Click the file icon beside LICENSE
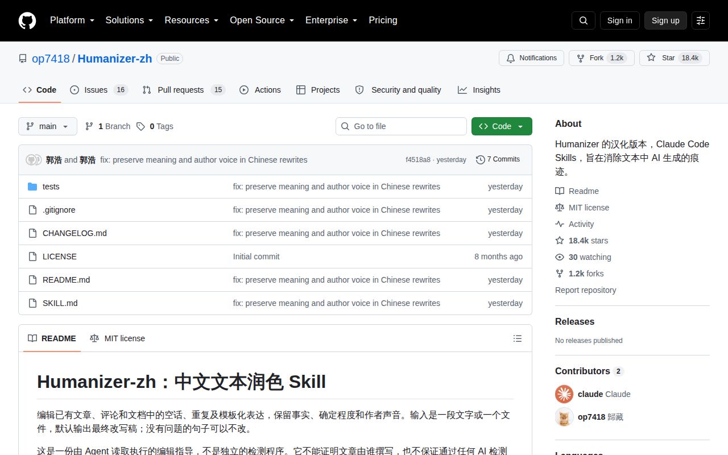This screenshot has width=728, height=455. 32,257
